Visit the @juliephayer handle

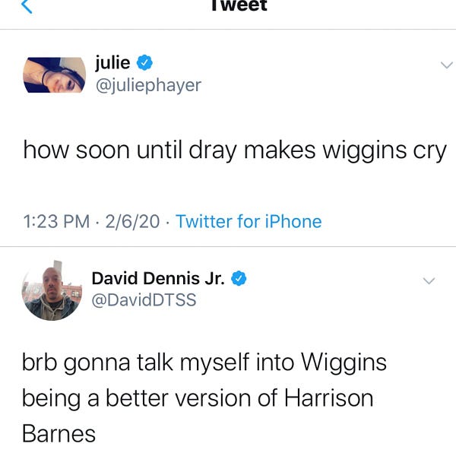[148, 85]
